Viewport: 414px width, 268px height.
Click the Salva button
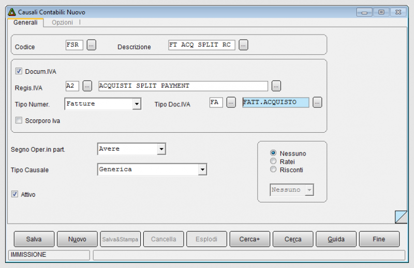[34, 239]
